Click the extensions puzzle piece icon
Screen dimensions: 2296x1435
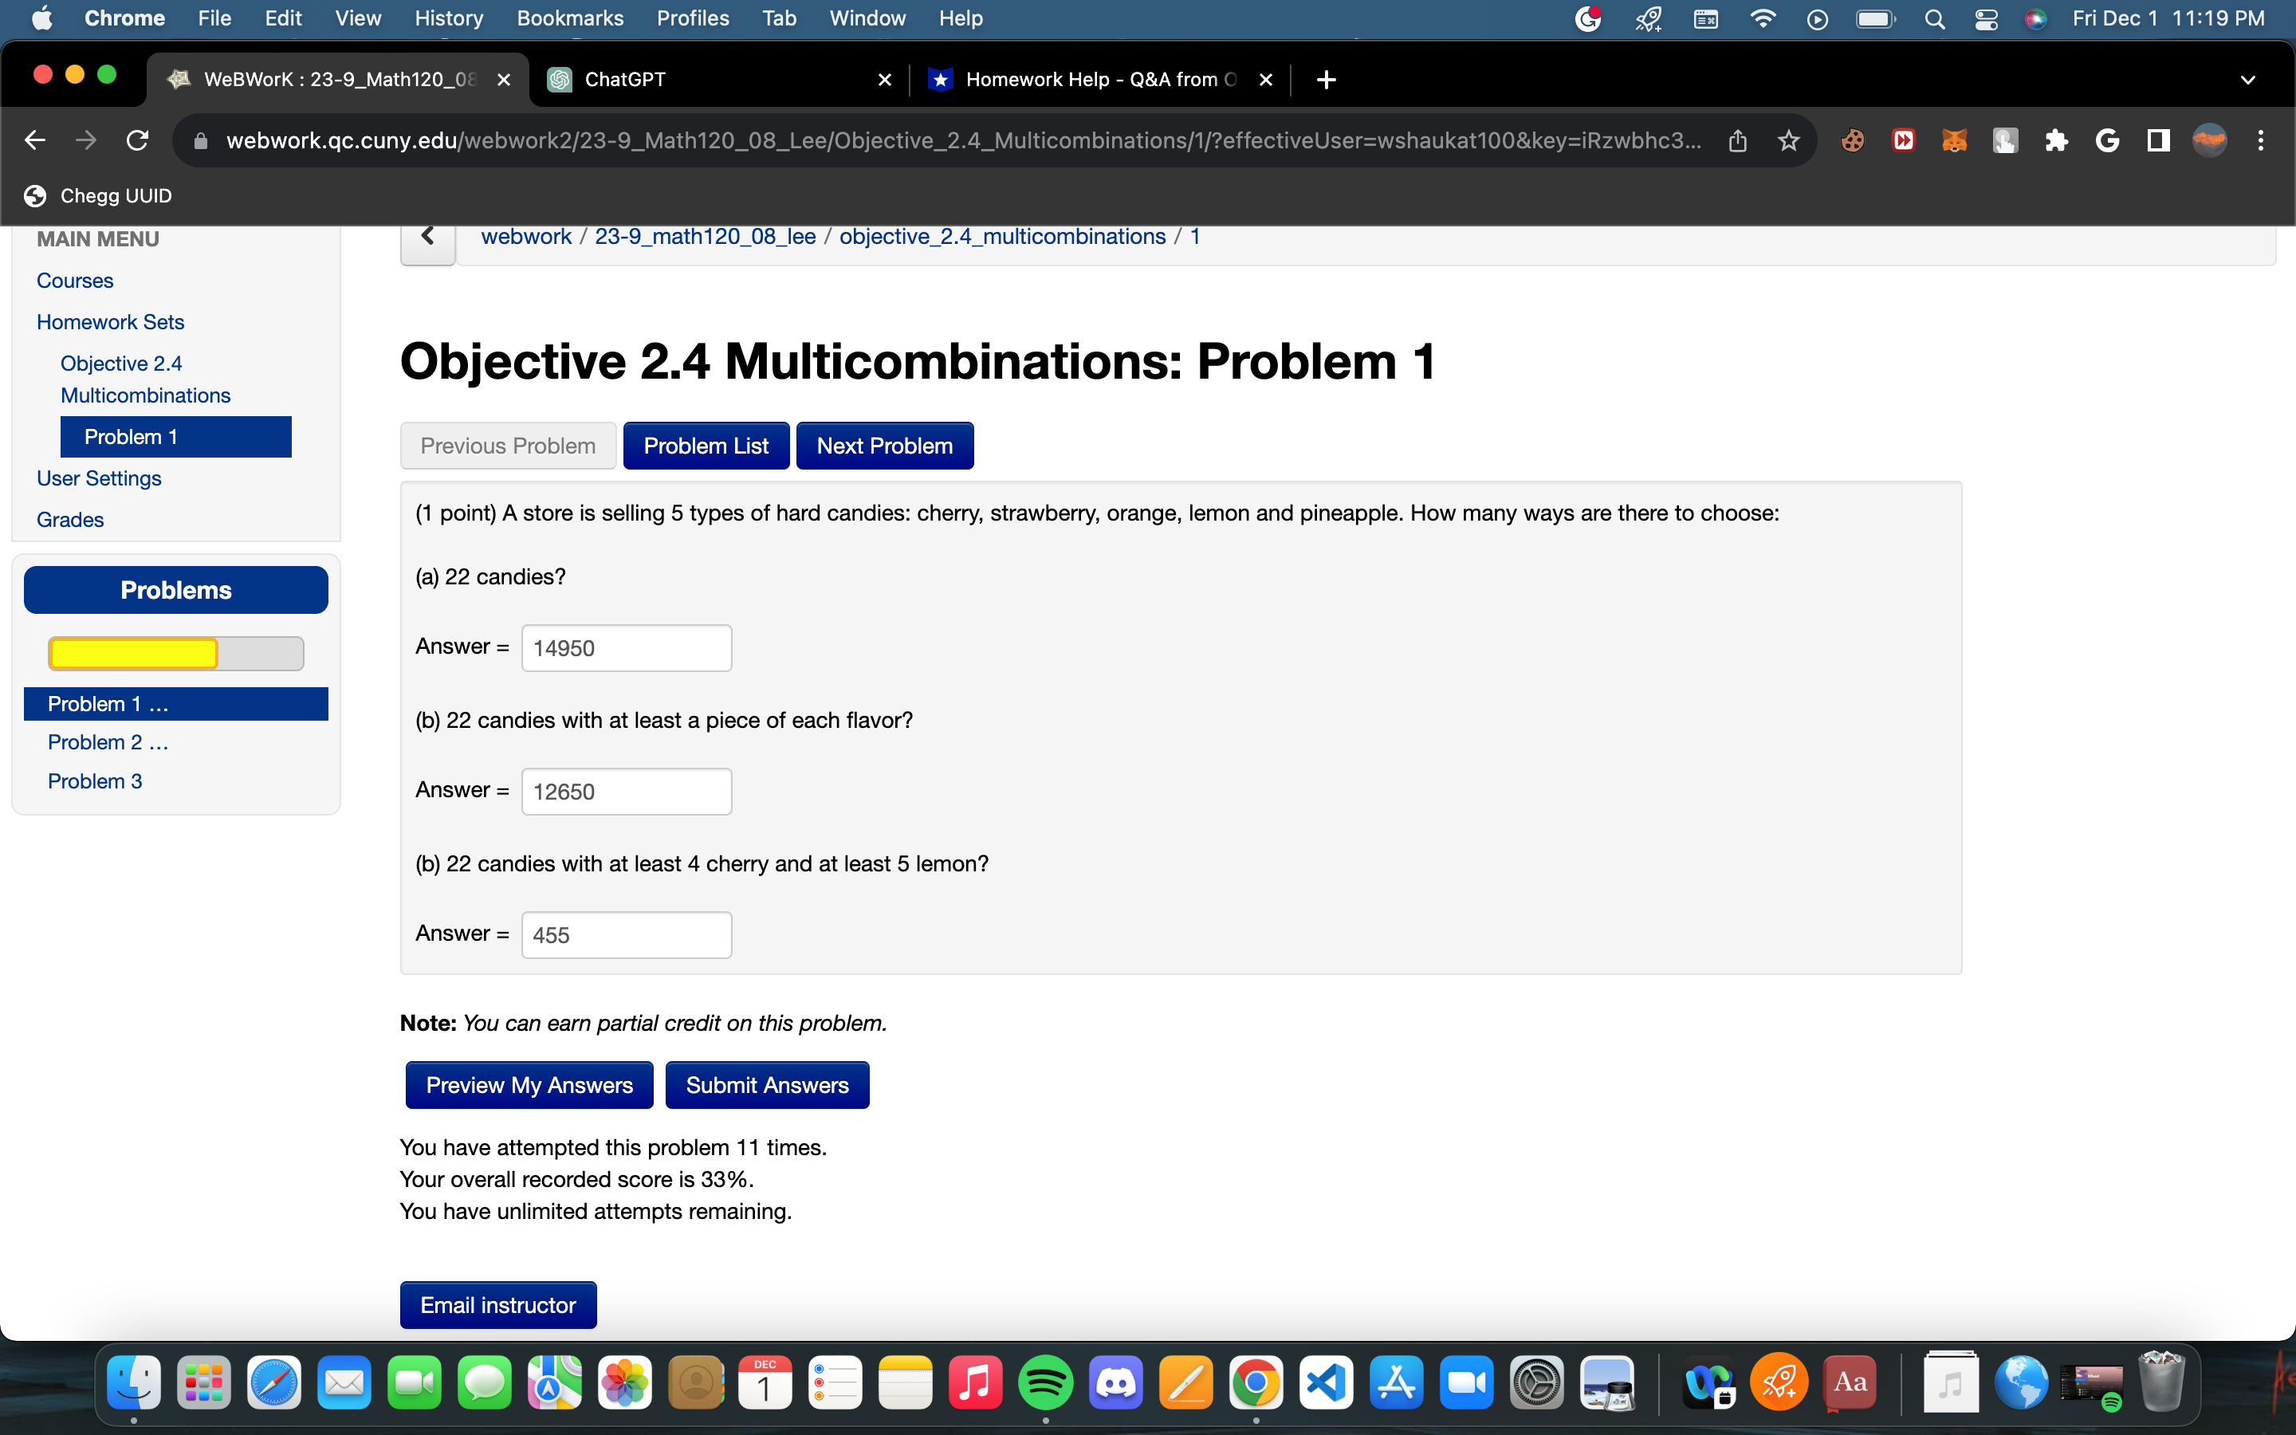tap(2057, 140)
